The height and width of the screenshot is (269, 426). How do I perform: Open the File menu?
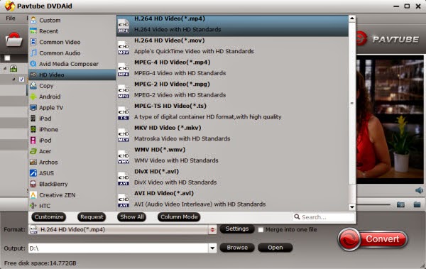tap(11, 18)
